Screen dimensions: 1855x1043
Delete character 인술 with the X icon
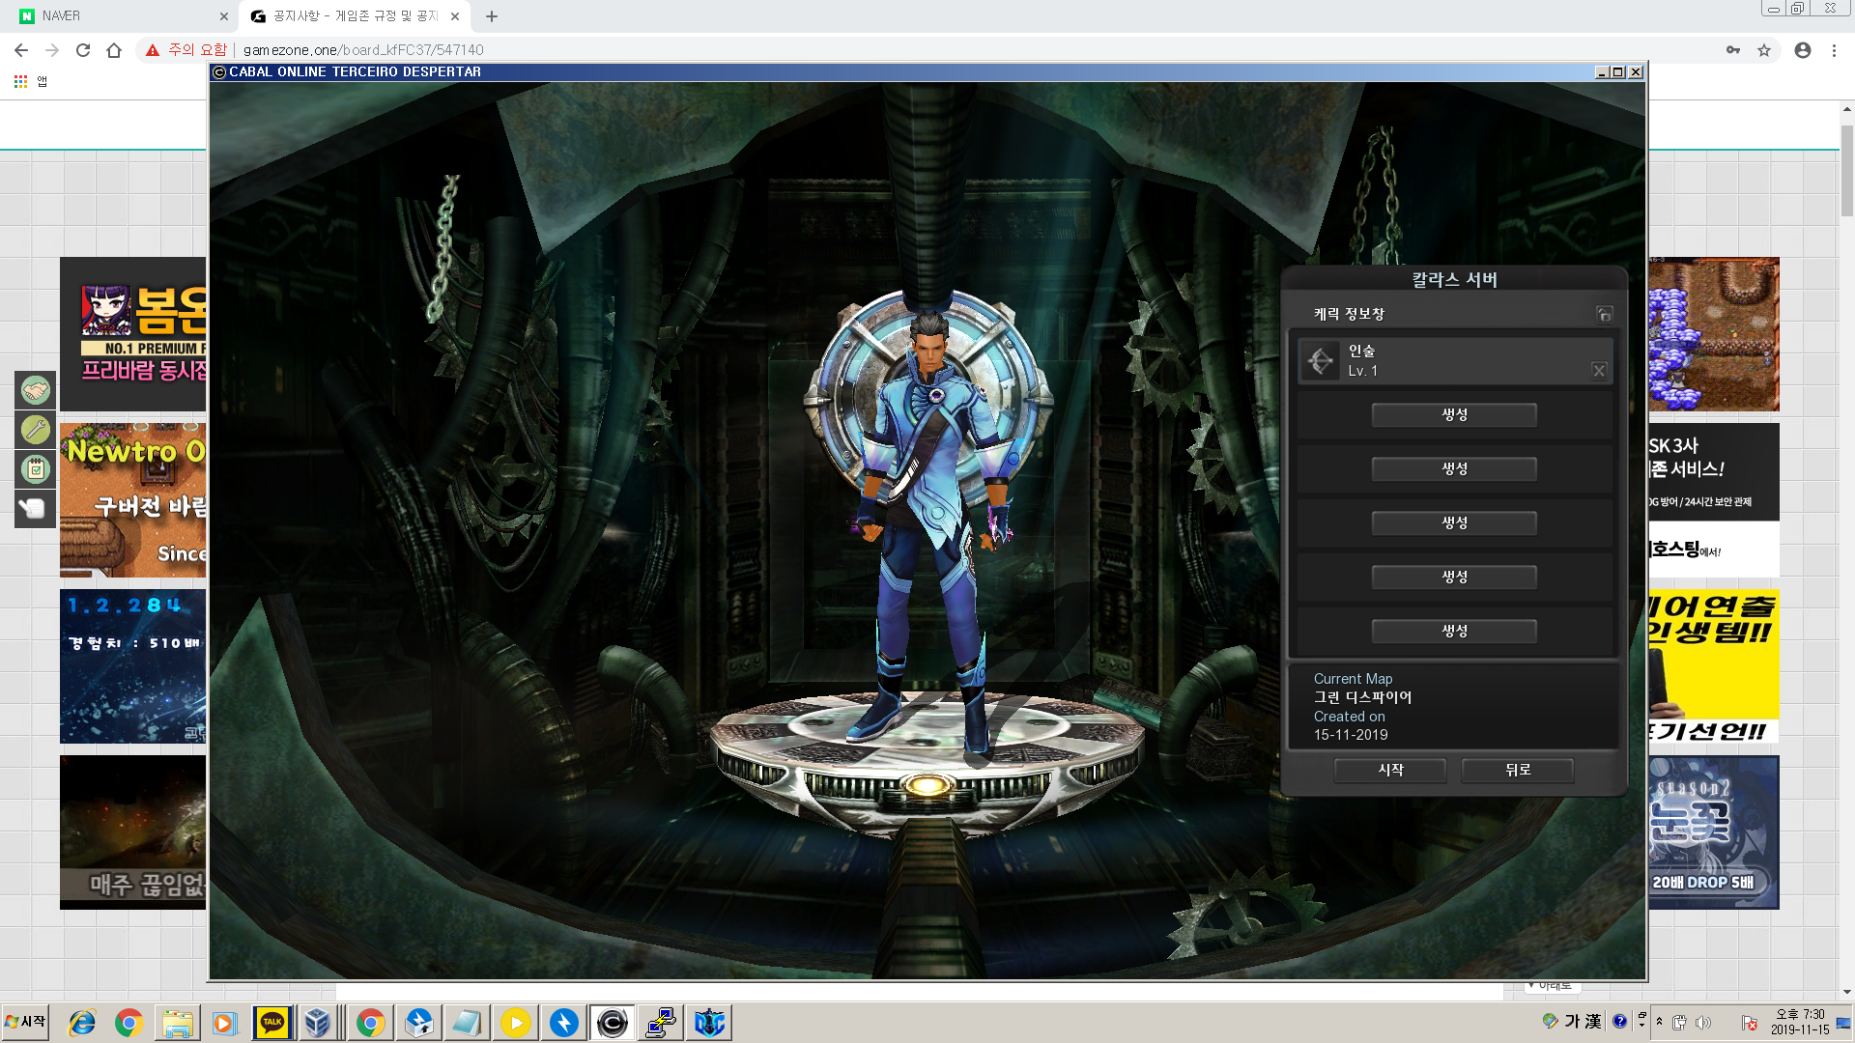[x=1599, y=371]
